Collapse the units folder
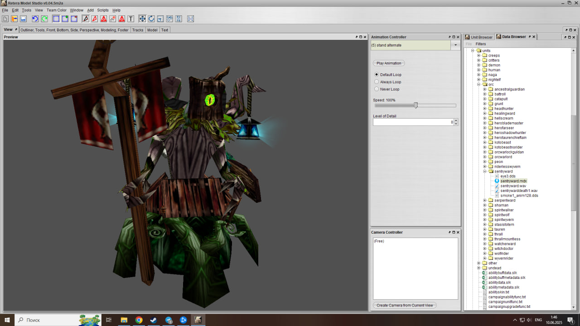Image resolution: width=580 pixels, height=326 pixels. click(x=473, y=50)
